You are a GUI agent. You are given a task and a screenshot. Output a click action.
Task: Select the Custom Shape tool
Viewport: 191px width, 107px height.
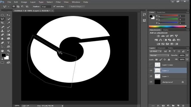click(8, 47)
